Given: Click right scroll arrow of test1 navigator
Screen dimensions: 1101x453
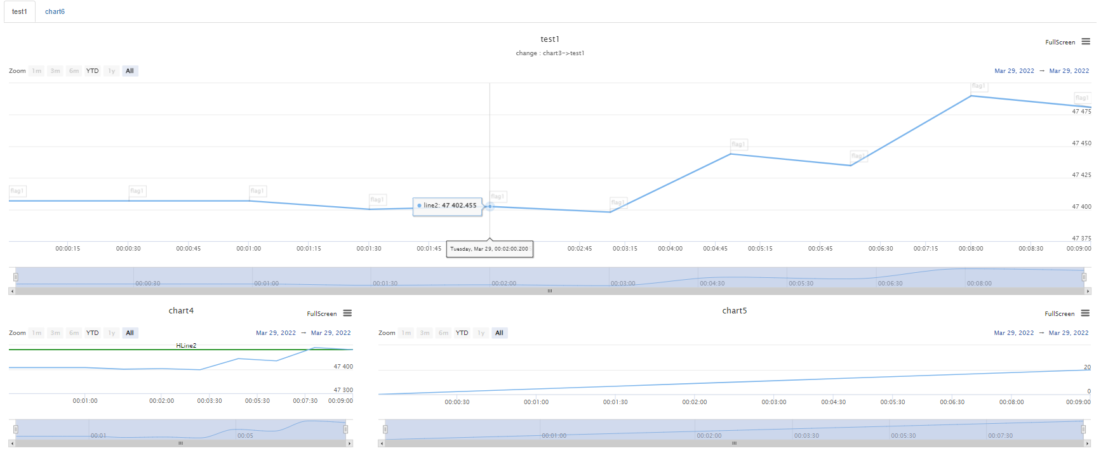Looking at the screenshot, I should point(1088,291).
